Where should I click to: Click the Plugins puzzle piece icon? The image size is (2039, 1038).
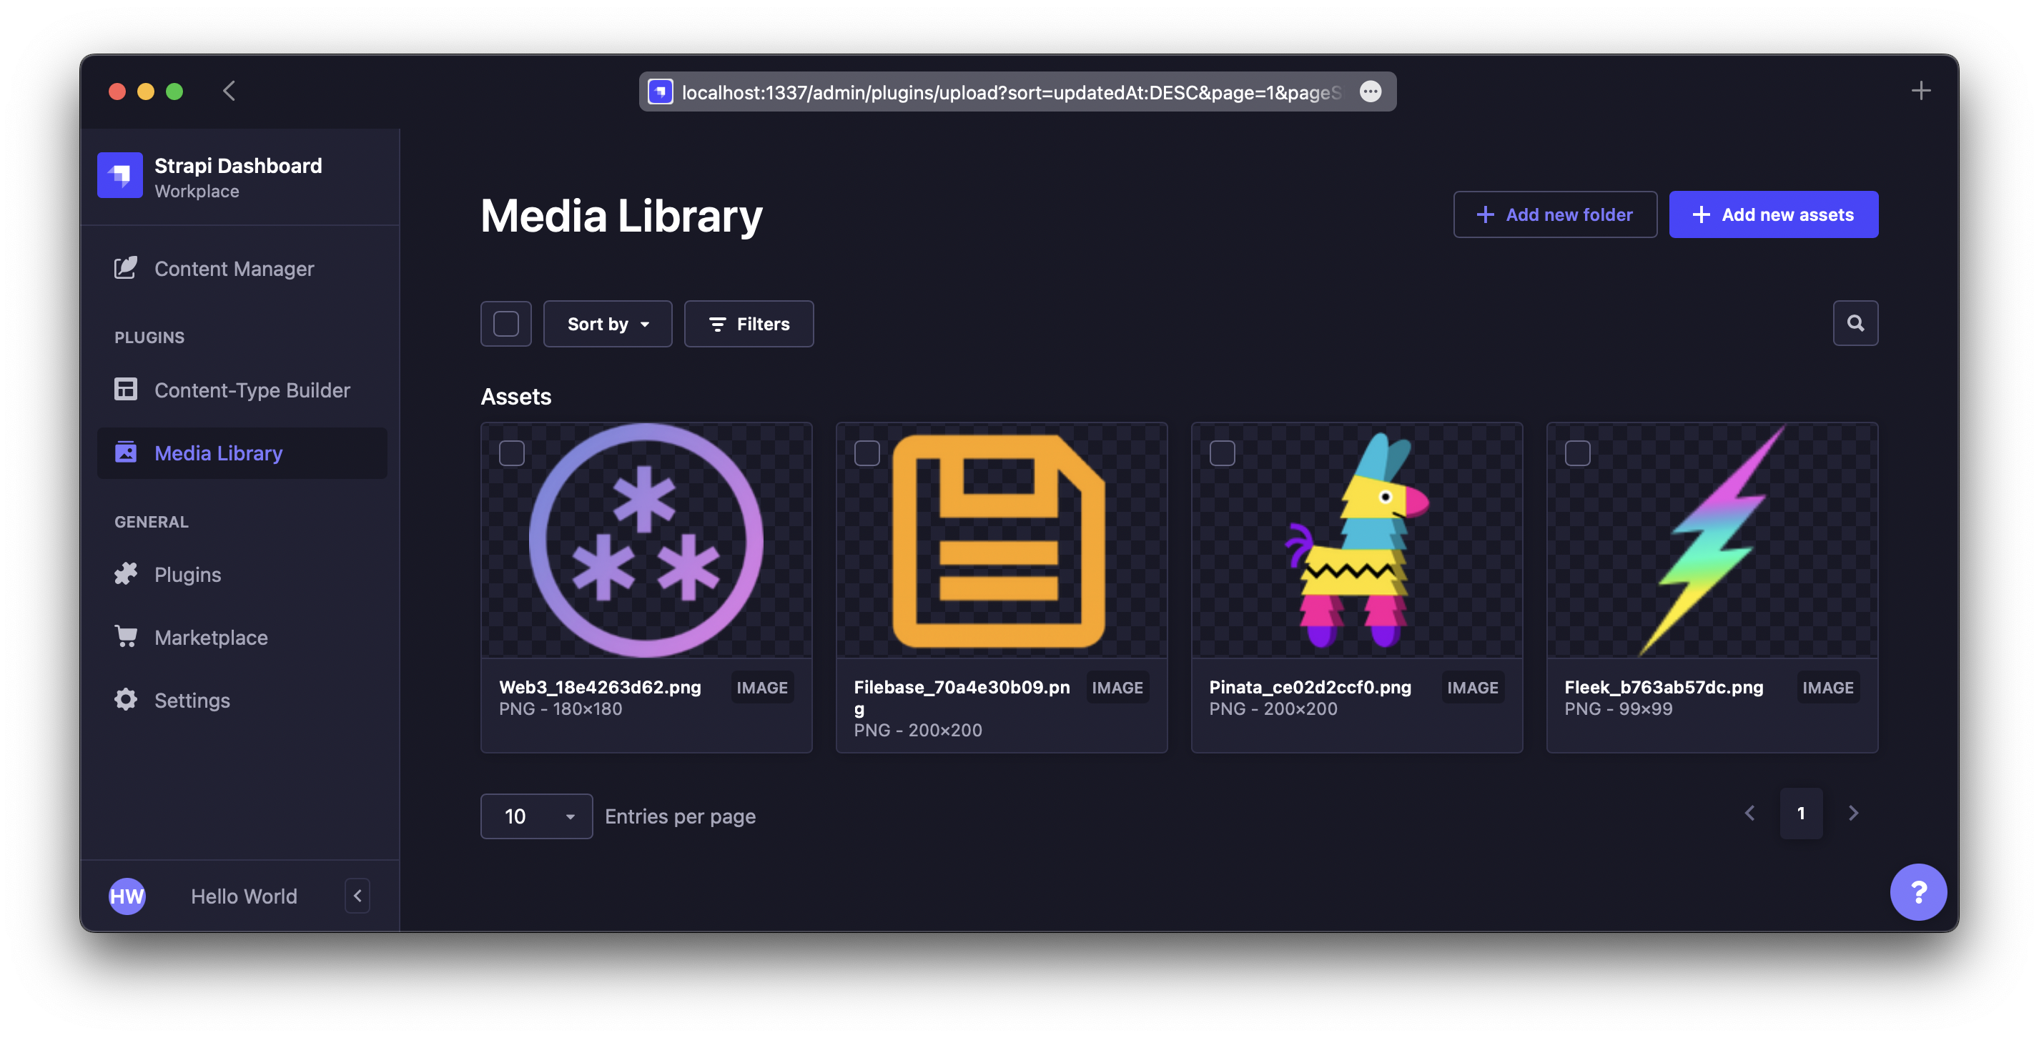coord(126,574)
